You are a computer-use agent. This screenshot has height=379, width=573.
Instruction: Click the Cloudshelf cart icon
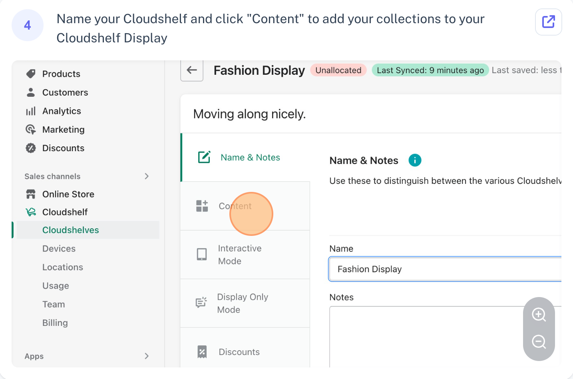31,212
